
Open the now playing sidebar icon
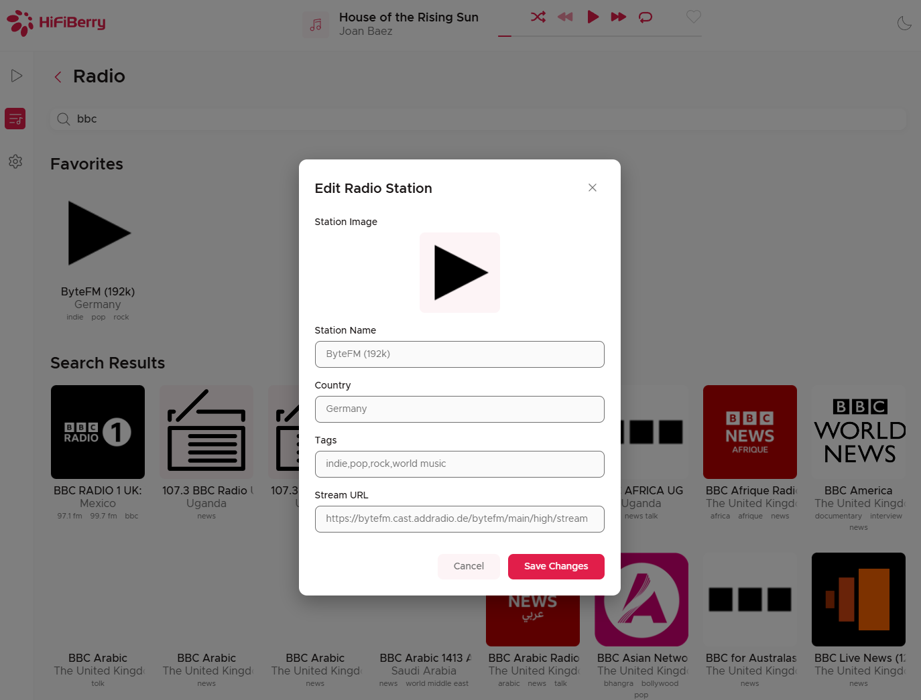tap(16, 76)
